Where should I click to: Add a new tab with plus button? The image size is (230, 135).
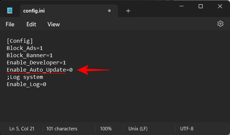click(x=128, y=11)
